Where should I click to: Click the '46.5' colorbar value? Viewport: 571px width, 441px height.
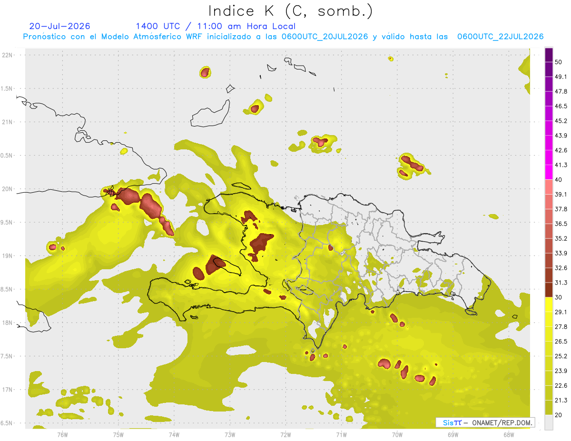[561, 106]
